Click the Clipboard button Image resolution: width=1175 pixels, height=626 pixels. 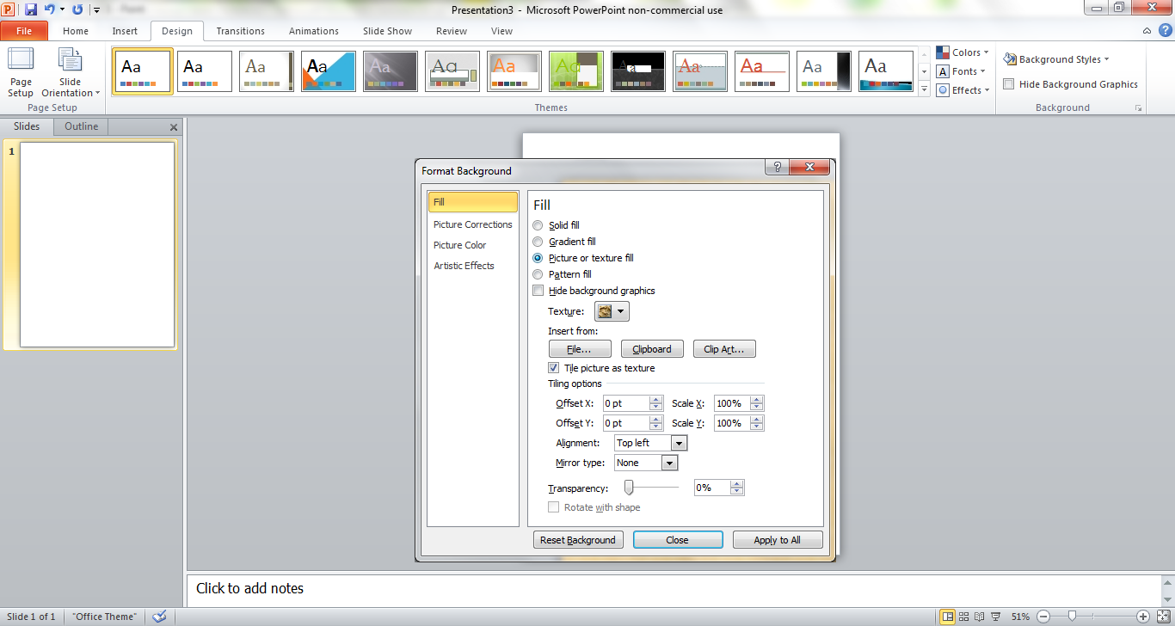click(652, 349)
